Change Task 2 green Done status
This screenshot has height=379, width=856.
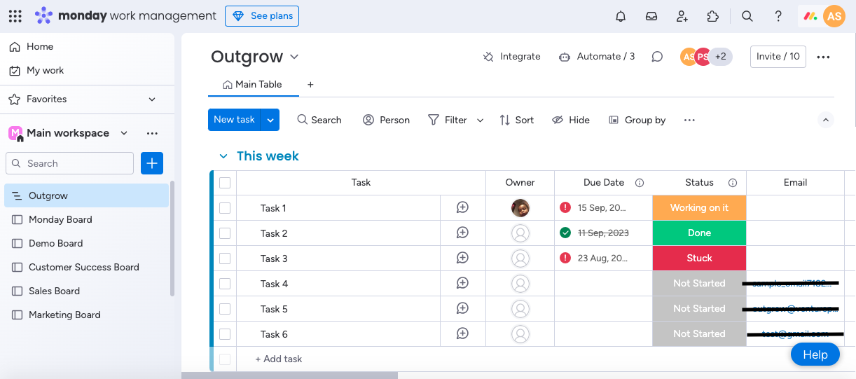point(699,233)
